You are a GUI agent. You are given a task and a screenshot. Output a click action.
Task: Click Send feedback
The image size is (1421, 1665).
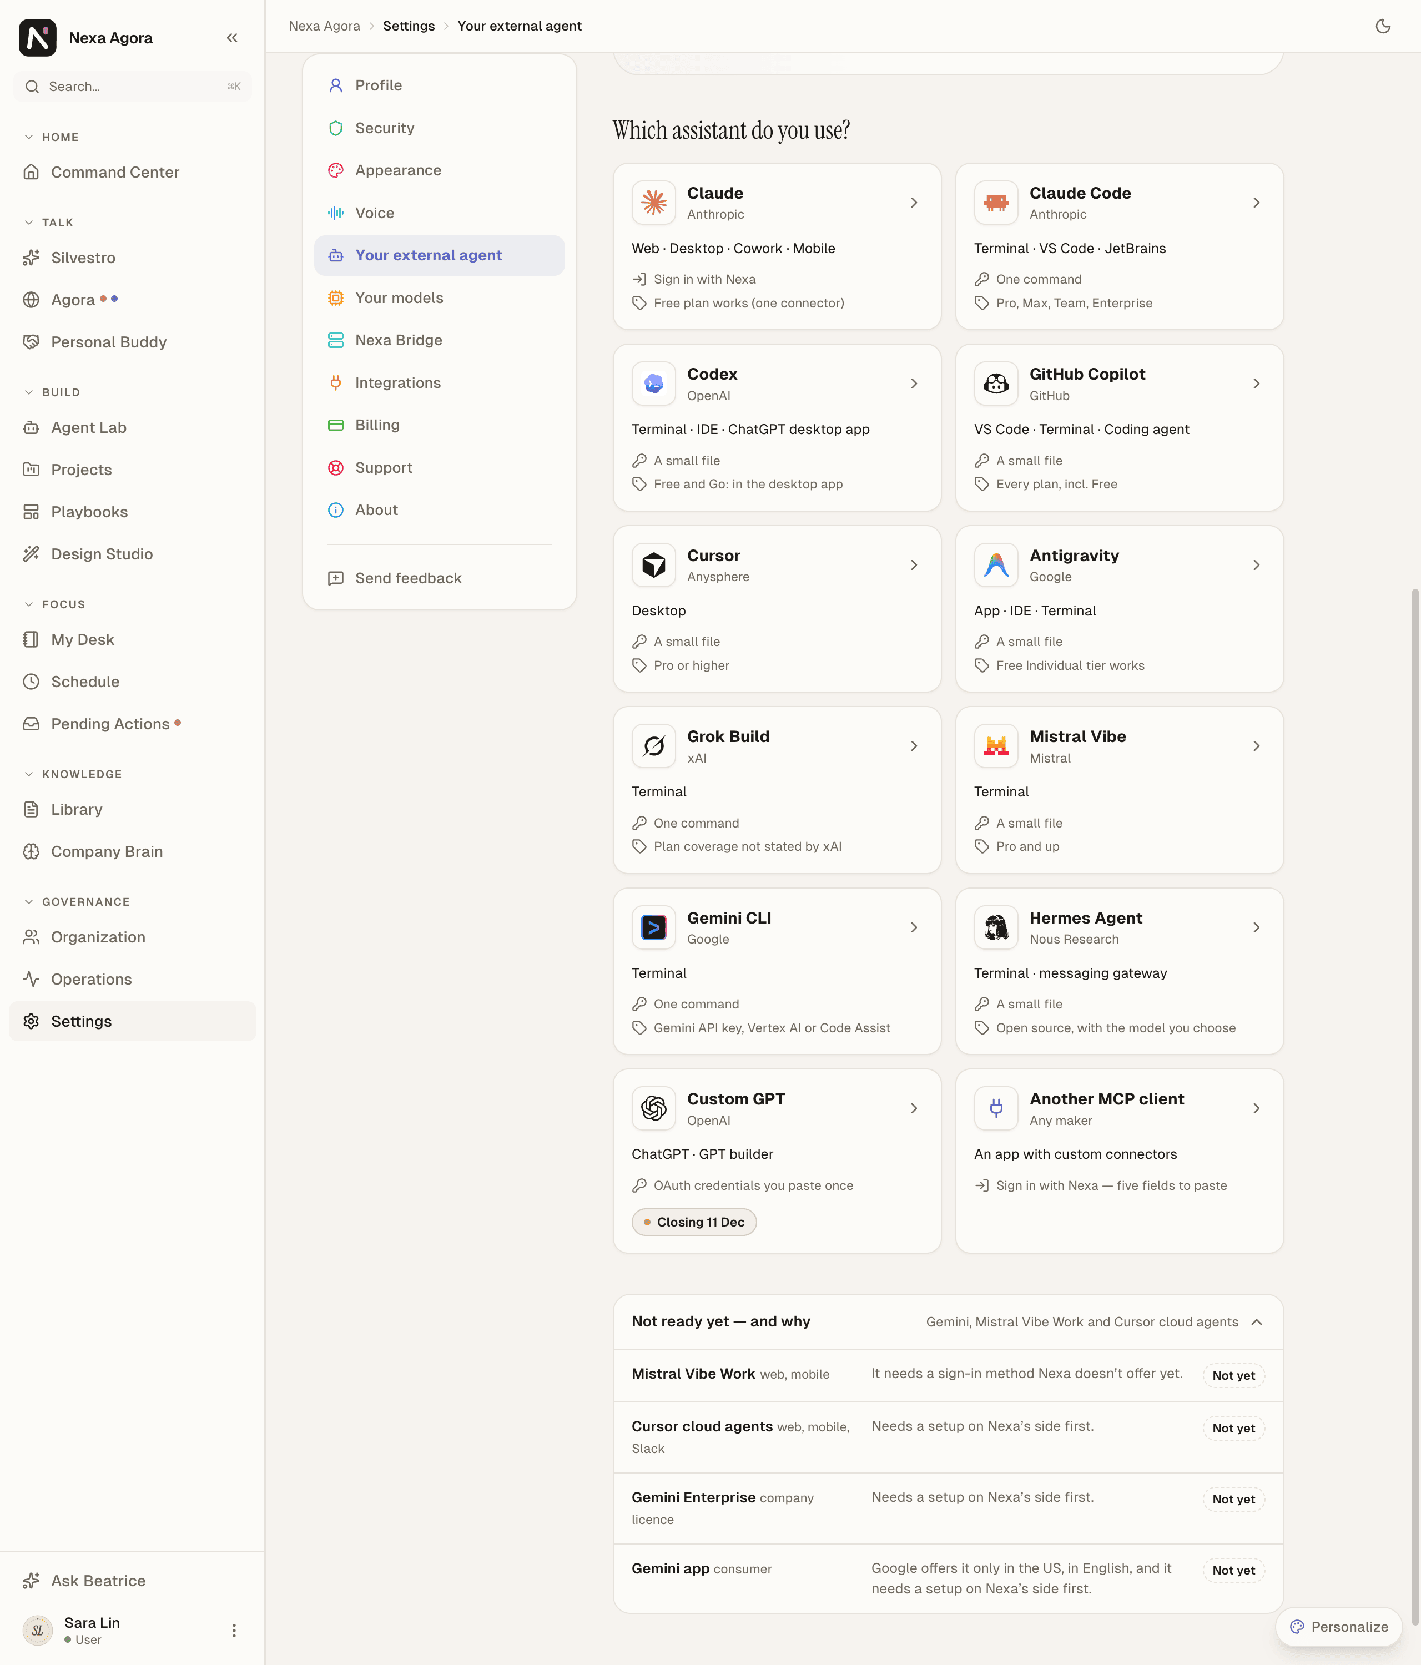439,578
